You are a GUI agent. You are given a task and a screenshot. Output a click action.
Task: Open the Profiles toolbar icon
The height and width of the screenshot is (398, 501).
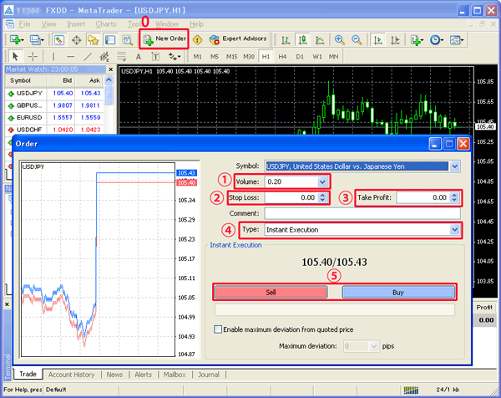37,40
